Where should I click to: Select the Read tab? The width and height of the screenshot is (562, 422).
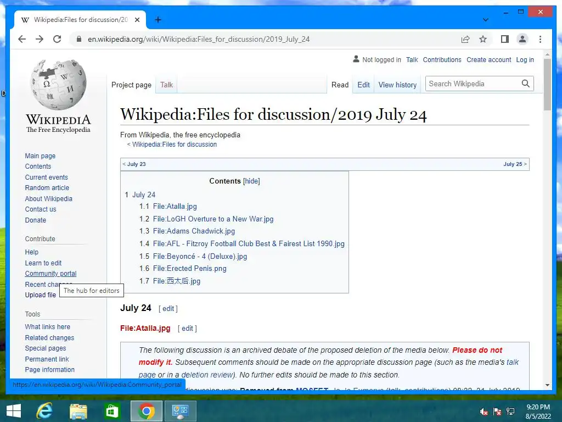pyautogui.click(x=340, y=85)
